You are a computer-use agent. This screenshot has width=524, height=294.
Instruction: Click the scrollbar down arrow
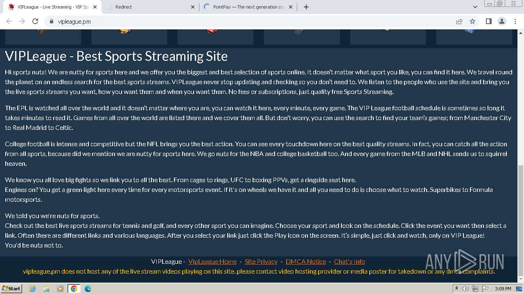[x=520, y=280]
